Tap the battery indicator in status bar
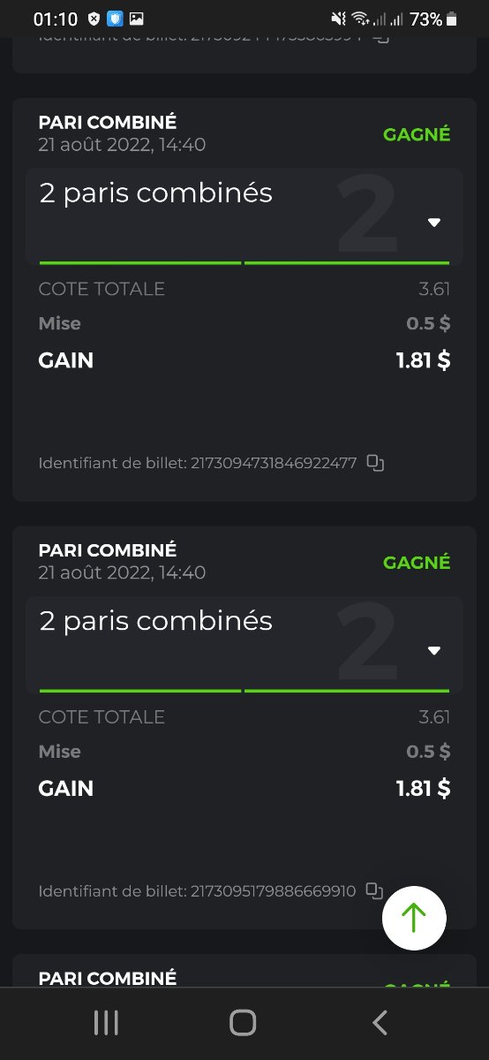The image size is (489, 1060). click(452, 19)
